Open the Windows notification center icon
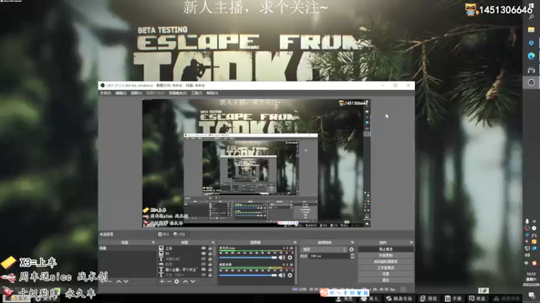 tap(532, 295)
